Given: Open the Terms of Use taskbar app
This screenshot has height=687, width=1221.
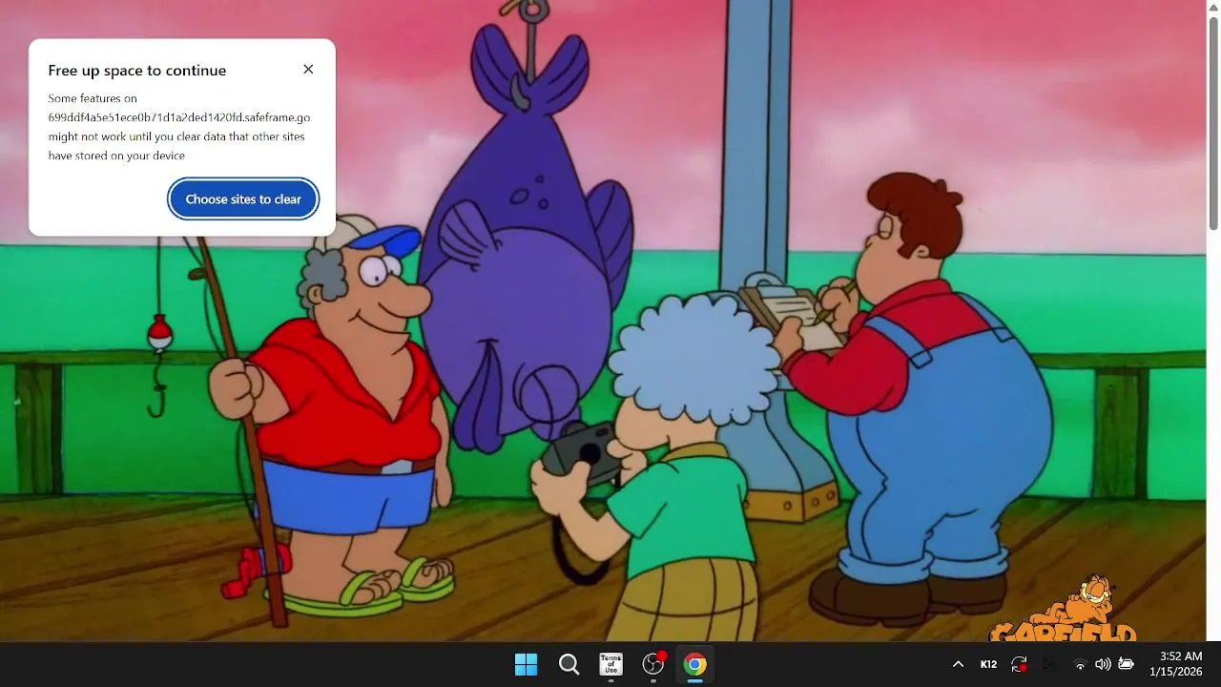Looking at the screenshot, I should pos(610,664).
